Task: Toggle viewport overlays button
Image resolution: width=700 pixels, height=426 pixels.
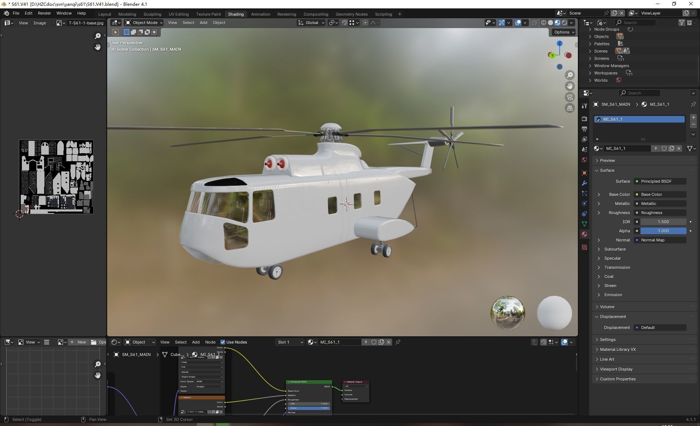Action: tap(518, 23)
